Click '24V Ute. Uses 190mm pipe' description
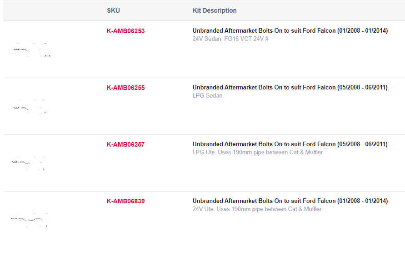 (x=257, y=209)
